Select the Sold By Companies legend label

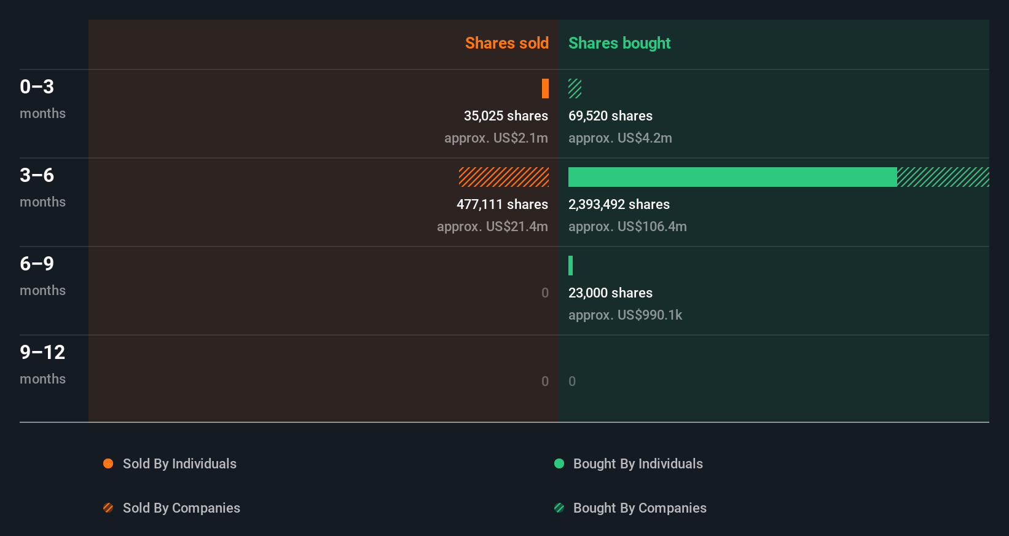pos(181,508)
